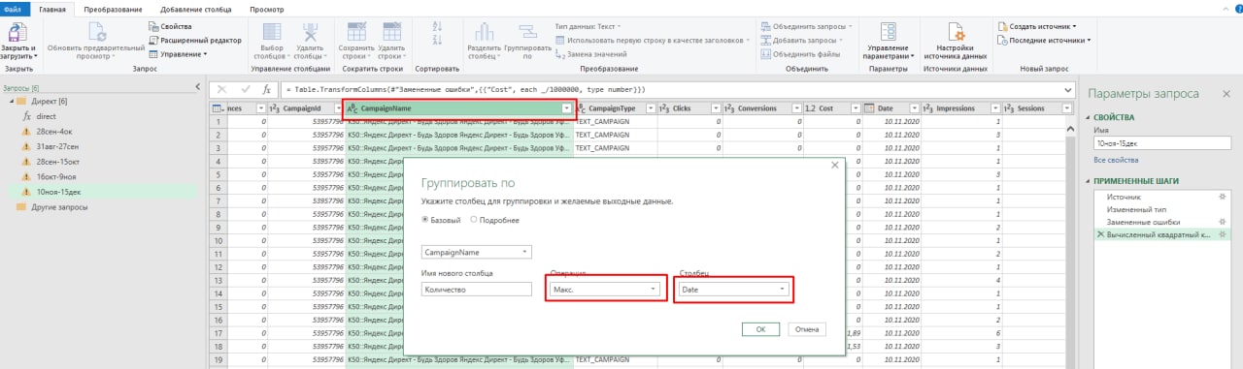Click the Группировать по ribbon icon
The height and width of the screenshot is (369, 1243).
click(x=527, y=32)
